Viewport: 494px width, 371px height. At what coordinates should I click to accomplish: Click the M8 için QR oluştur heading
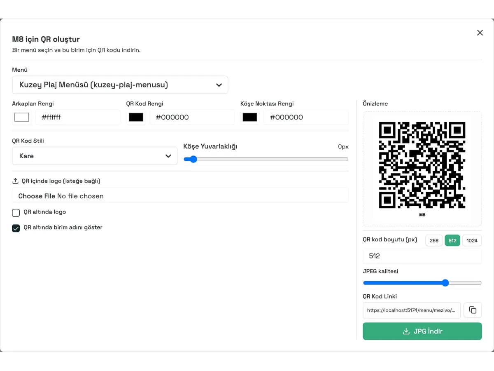pyautogui.click(x=46, y=39)
